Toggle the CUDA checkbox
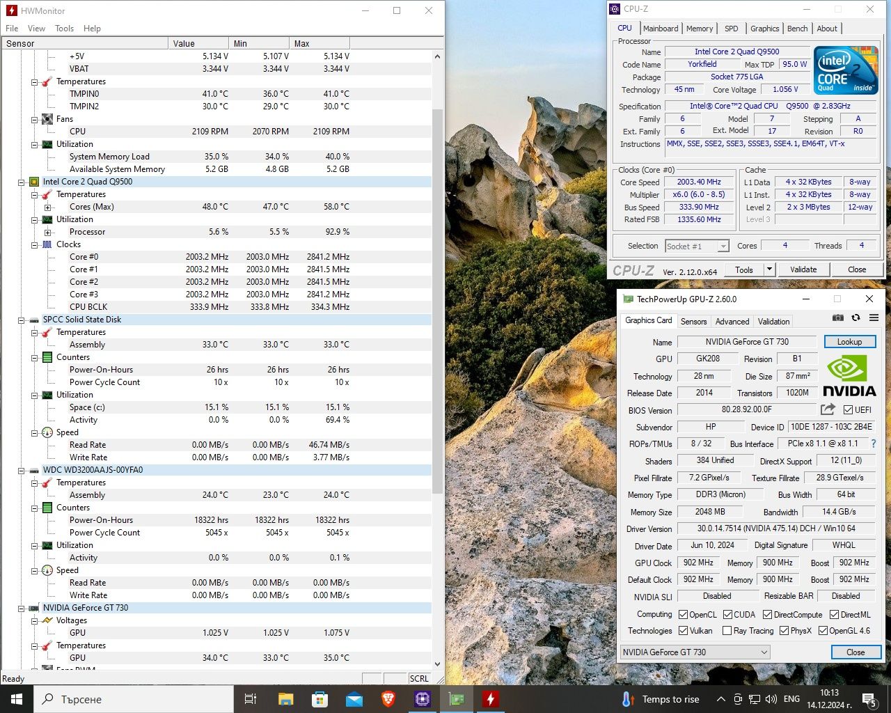The width and height of the screenshot is (891, 713). [727, 614]
